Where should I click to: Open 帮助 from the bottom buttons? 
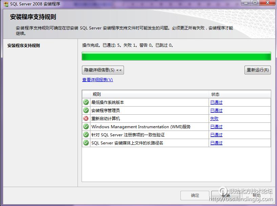point(256,195)
